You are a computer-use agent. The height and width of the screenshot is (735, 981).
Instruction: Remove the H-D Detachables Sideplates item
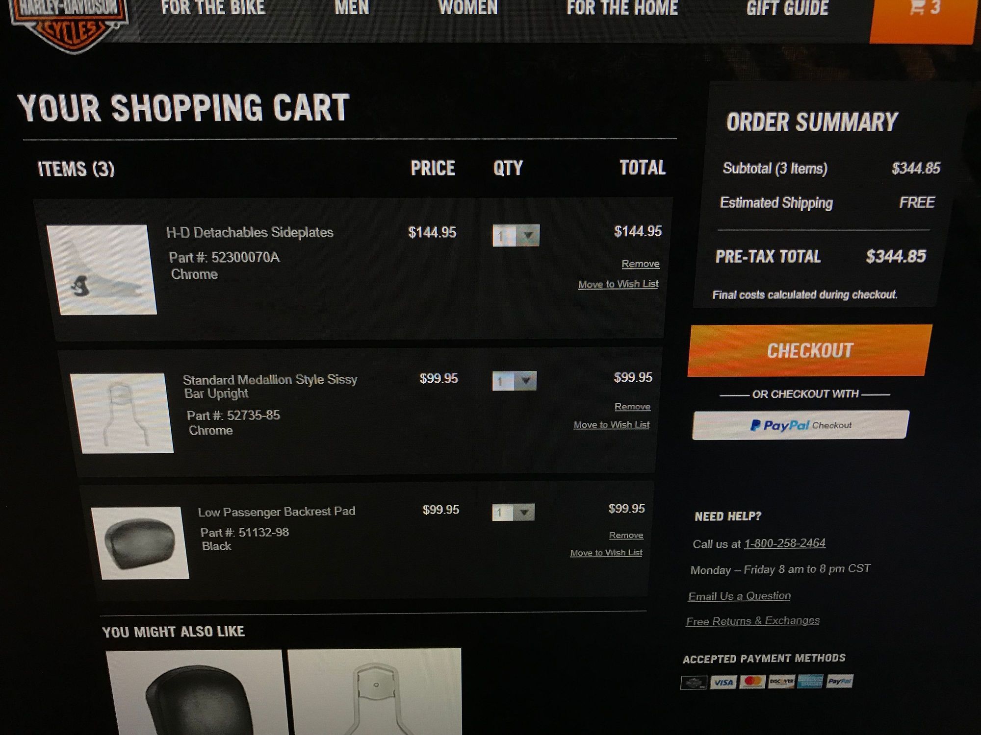coord(641,264)
